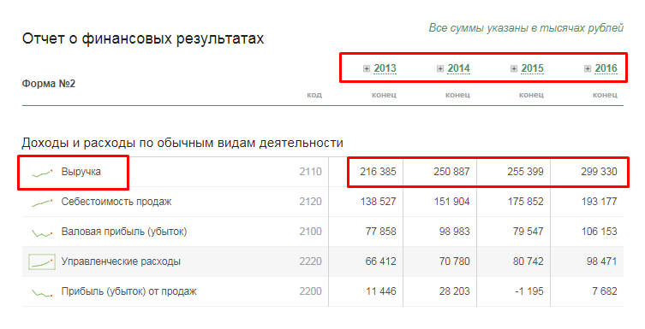Click the highlighted Управленческие расходы sparkline thumbnail
645x329 pixels.
[42, 261]
